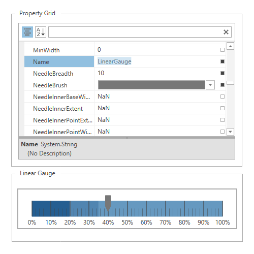This screenshot has height=254, width=254.
Task: Select the NeedleBreadth property label
Action: pos(53,74)
